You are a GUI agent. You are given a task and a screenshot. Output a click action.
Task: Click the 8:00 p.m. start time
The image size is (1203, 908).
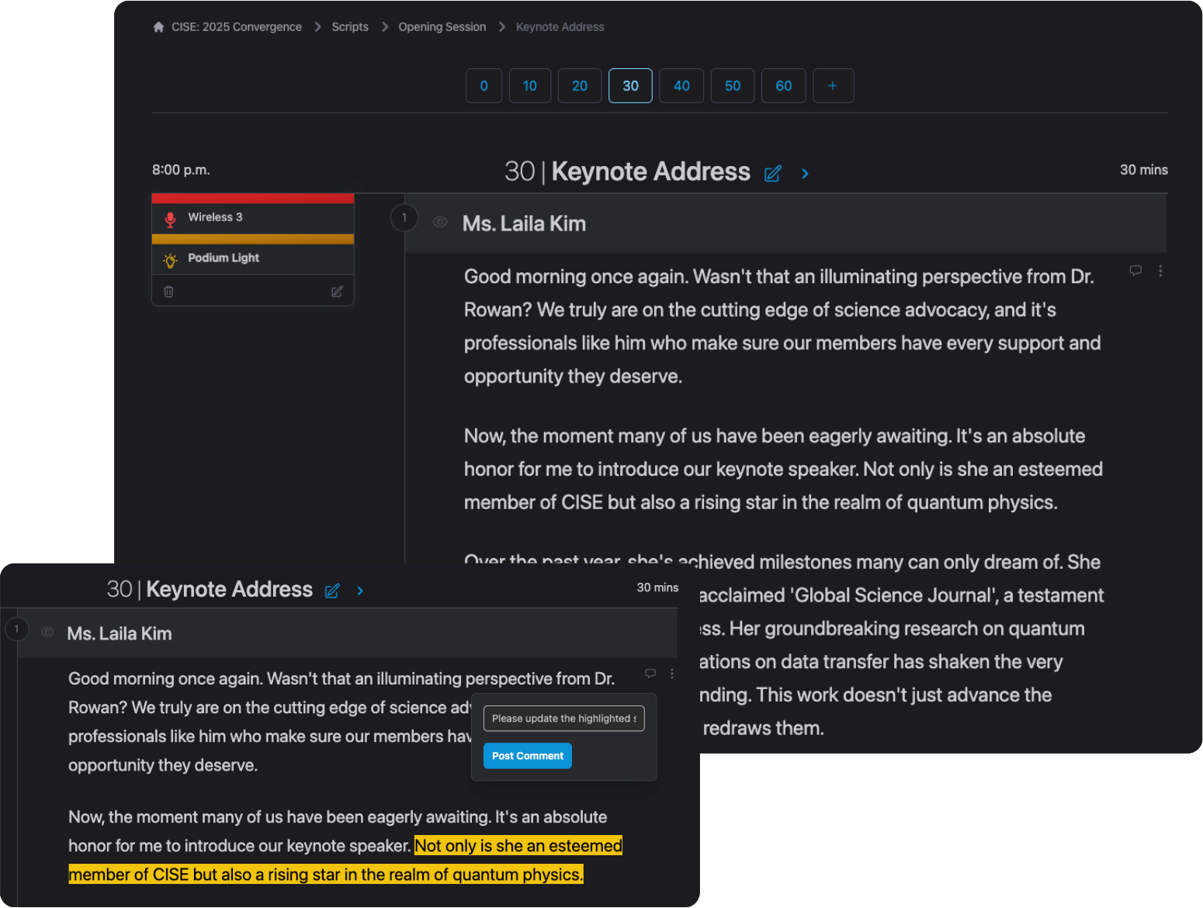point(181,170)
